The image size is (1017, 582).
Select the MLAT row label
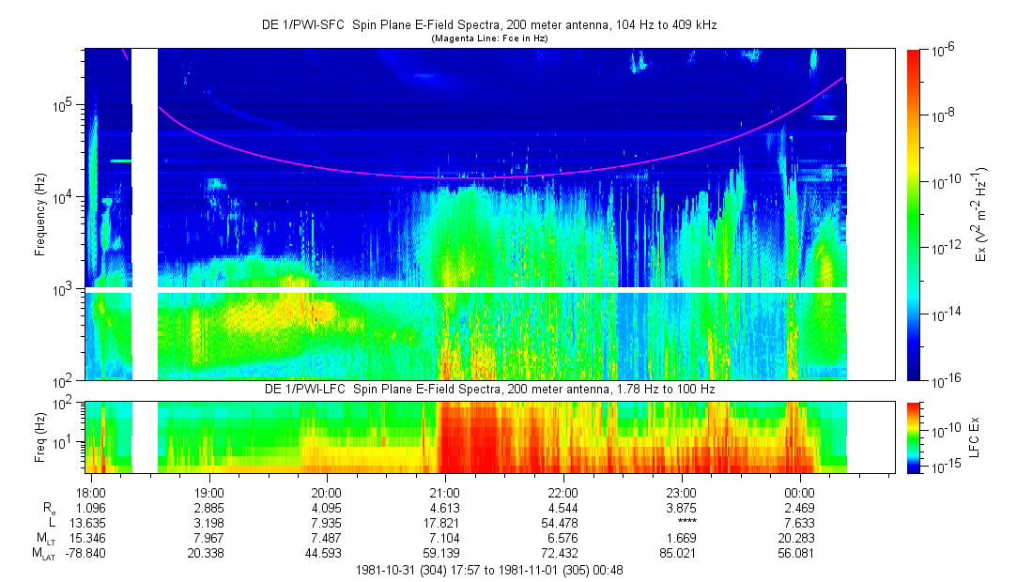(44, 554)
